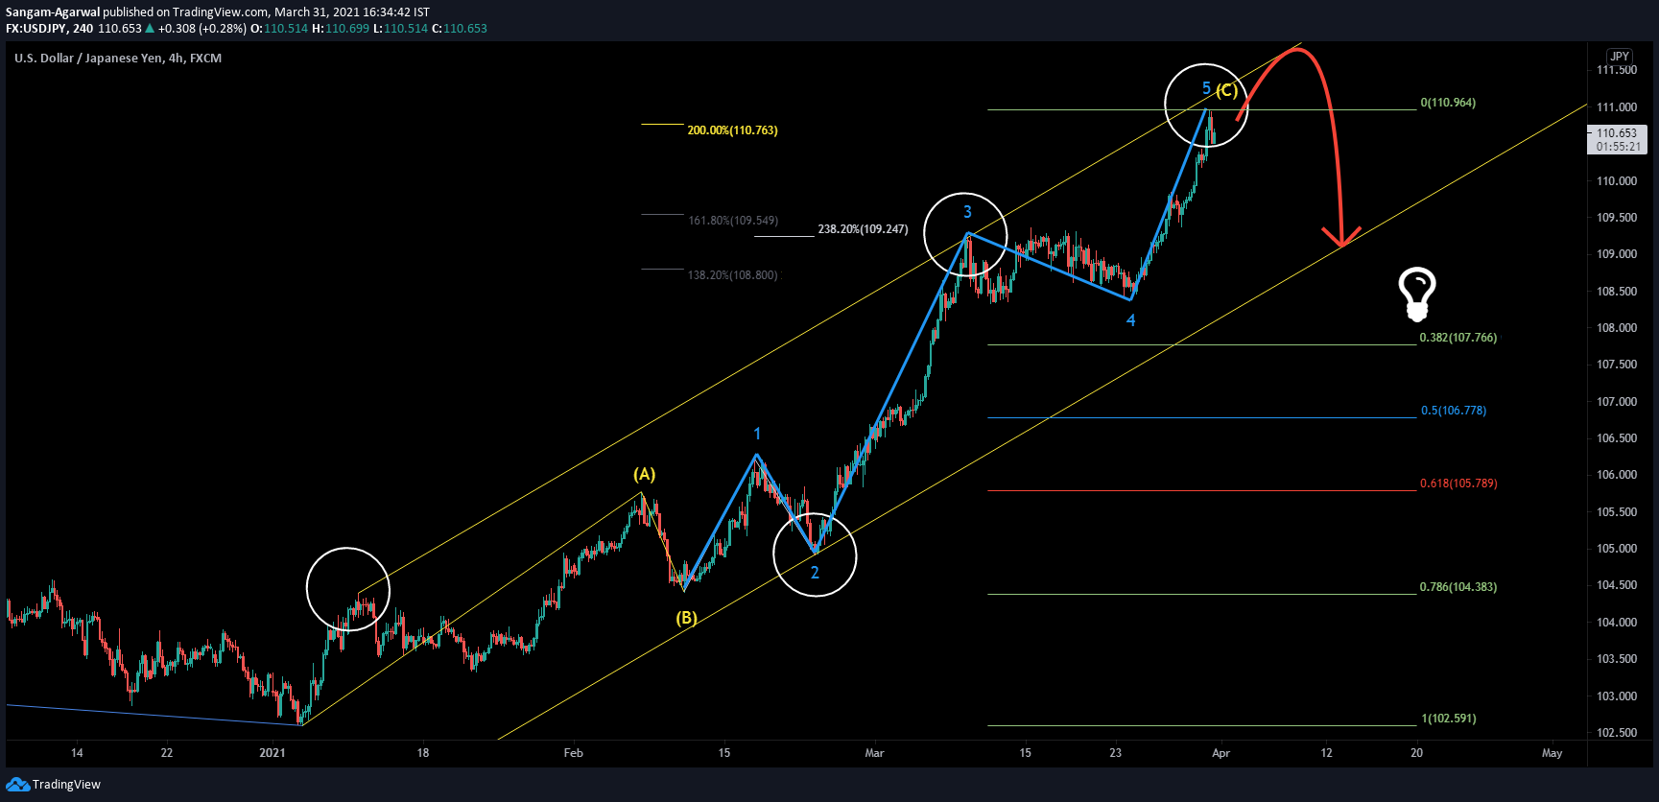This screenshot has height=802, width=1659.
Task: Click the yellow (C) wave label
Action: (1227, 91)
